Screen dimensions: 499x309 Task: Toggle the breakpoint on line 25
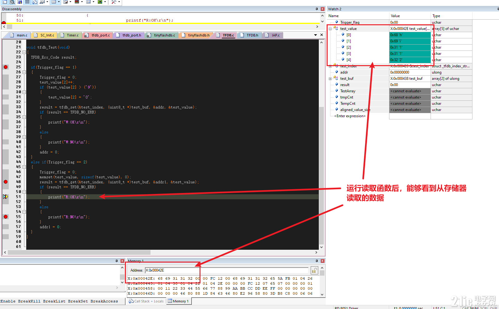click(6, 67)
